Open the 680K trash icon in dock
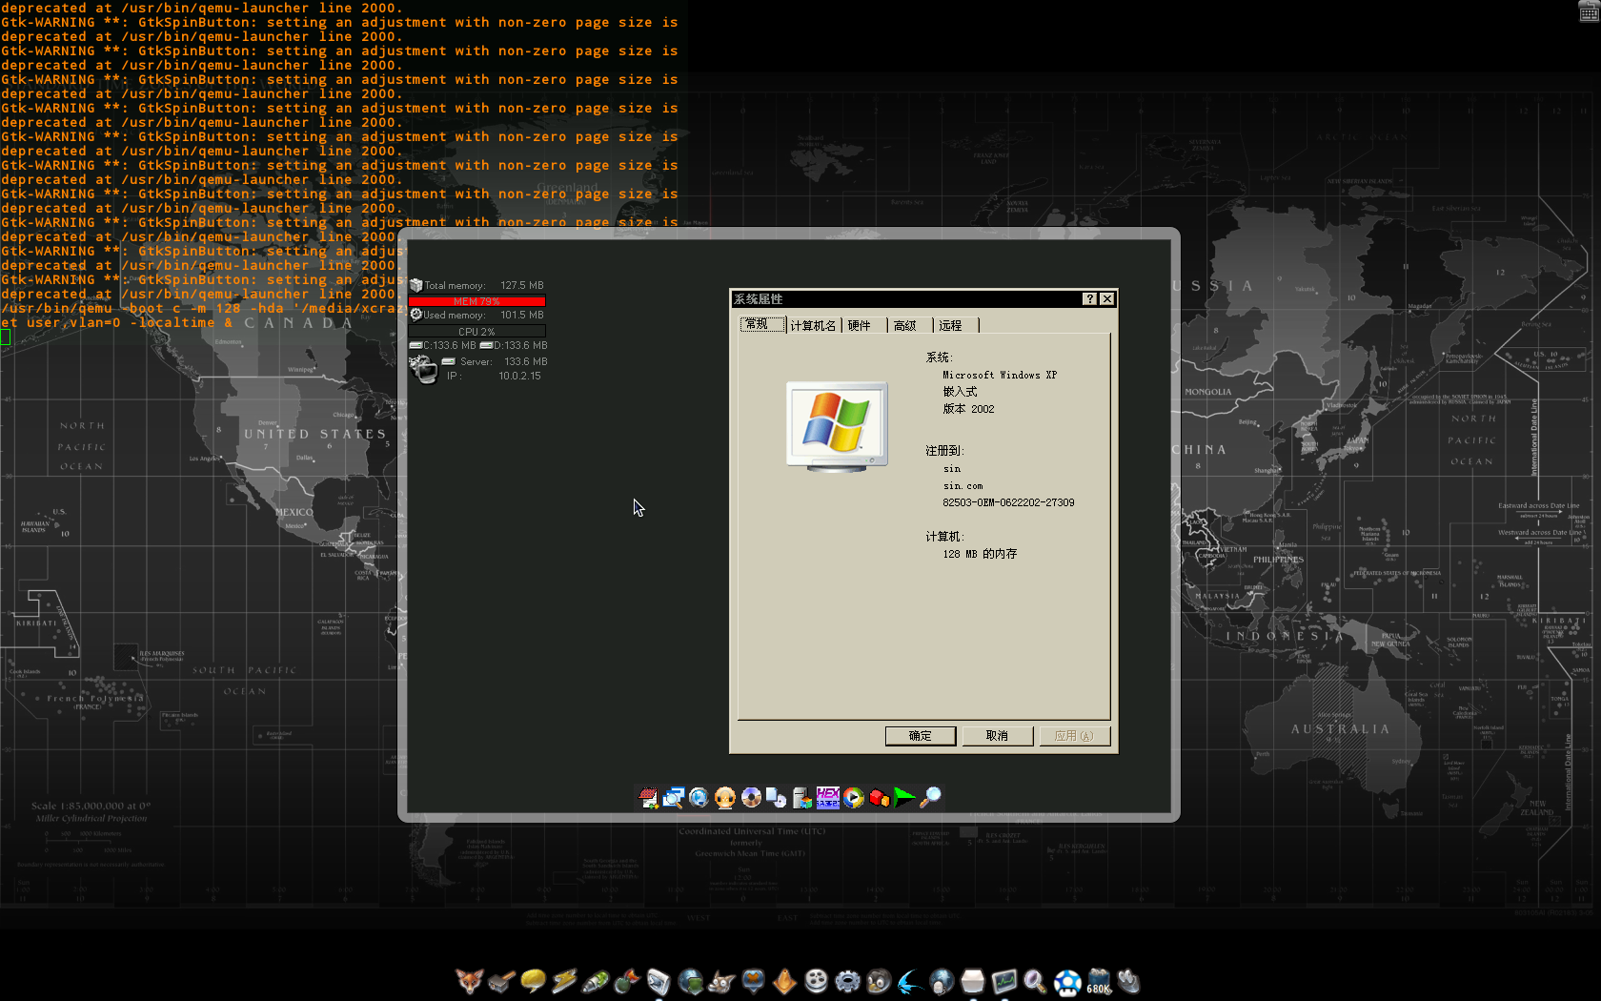 tap(1099, 982)
